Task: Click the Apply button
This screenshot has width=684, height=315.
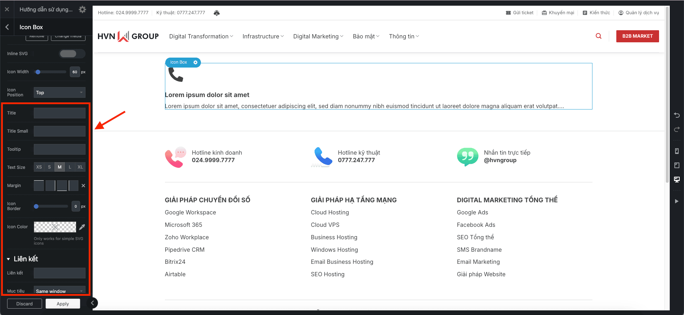Action: coord(63,304)
